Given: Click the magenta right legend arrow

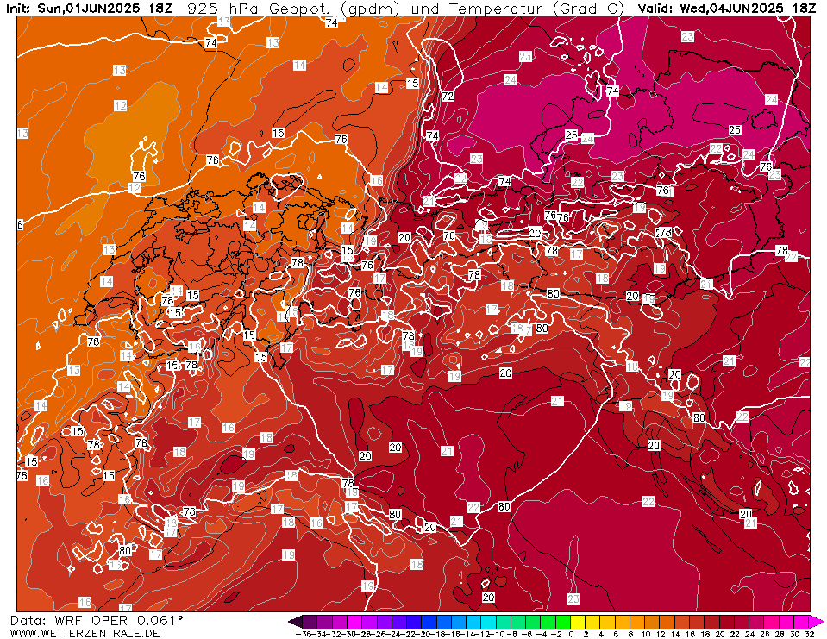Looking at the screenshot, I should 817,622.
